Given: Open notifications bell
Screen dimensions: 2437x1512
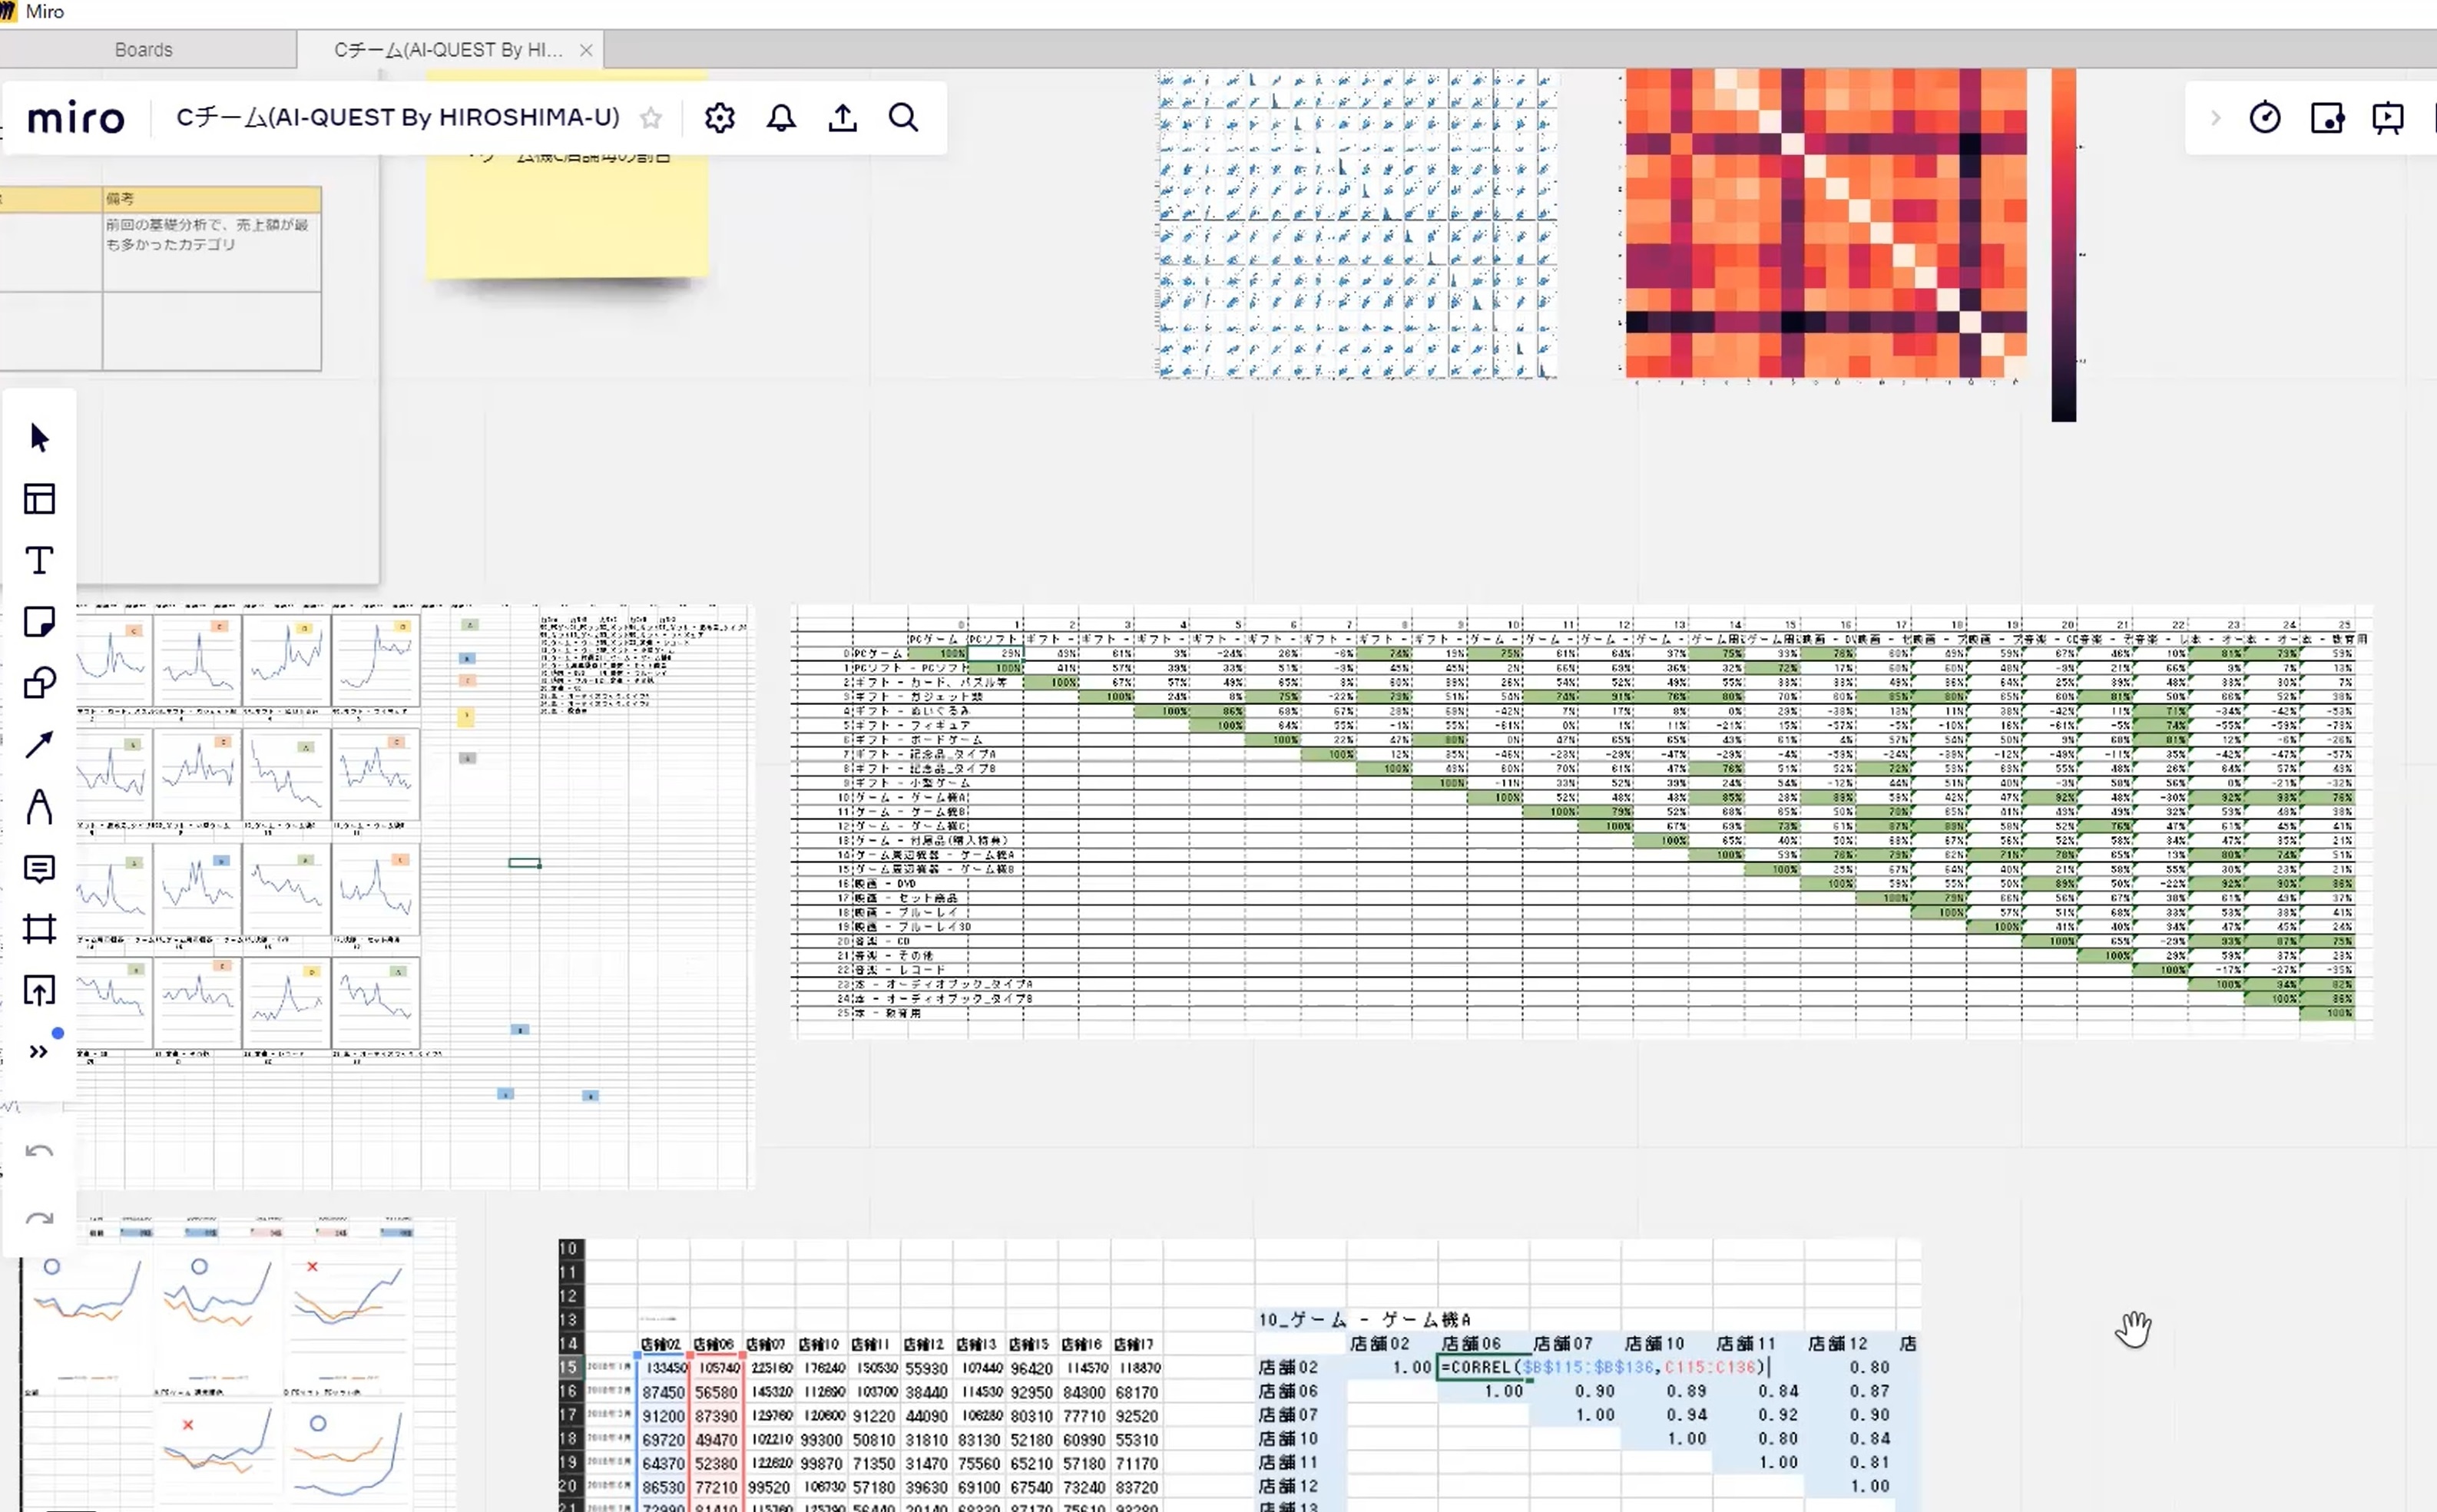Looking at the screenshot, I should [x=781, y=118].
